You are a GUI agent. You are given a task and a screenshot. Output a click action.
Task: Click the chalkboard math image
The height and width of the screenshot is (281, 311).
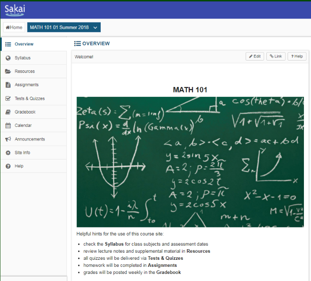190,162
